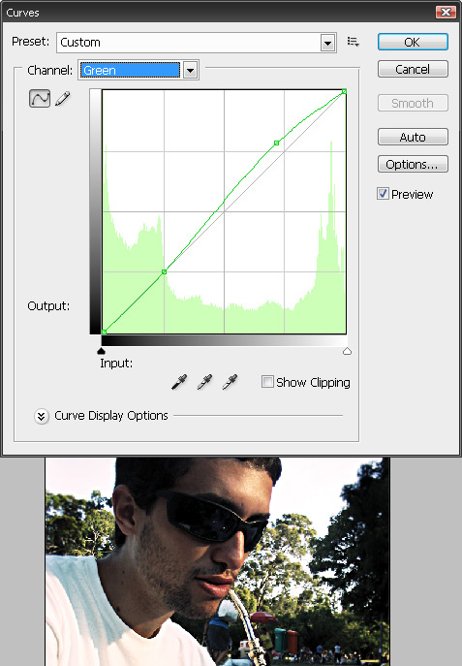Click the black input slider triangle

click(101, 351)
